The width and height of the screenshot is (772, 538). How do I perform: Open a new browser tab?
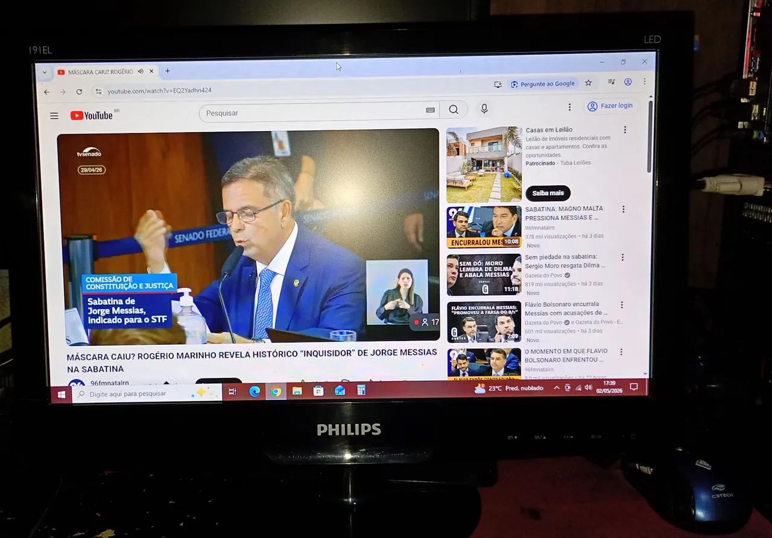click(168, 71)
